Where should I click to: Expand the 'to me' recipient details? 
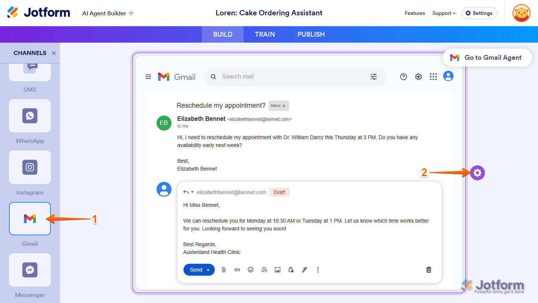(x=183, y=126)
